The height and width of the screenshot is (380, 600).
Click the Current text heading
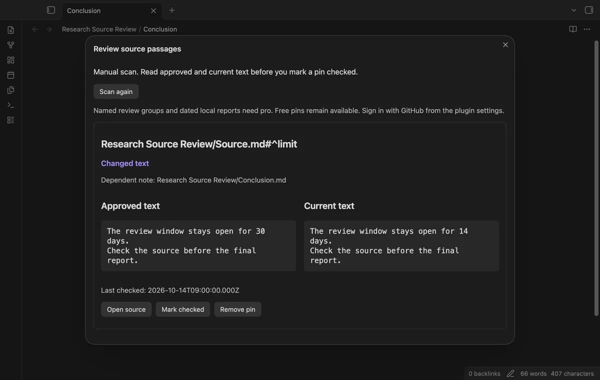329,206
